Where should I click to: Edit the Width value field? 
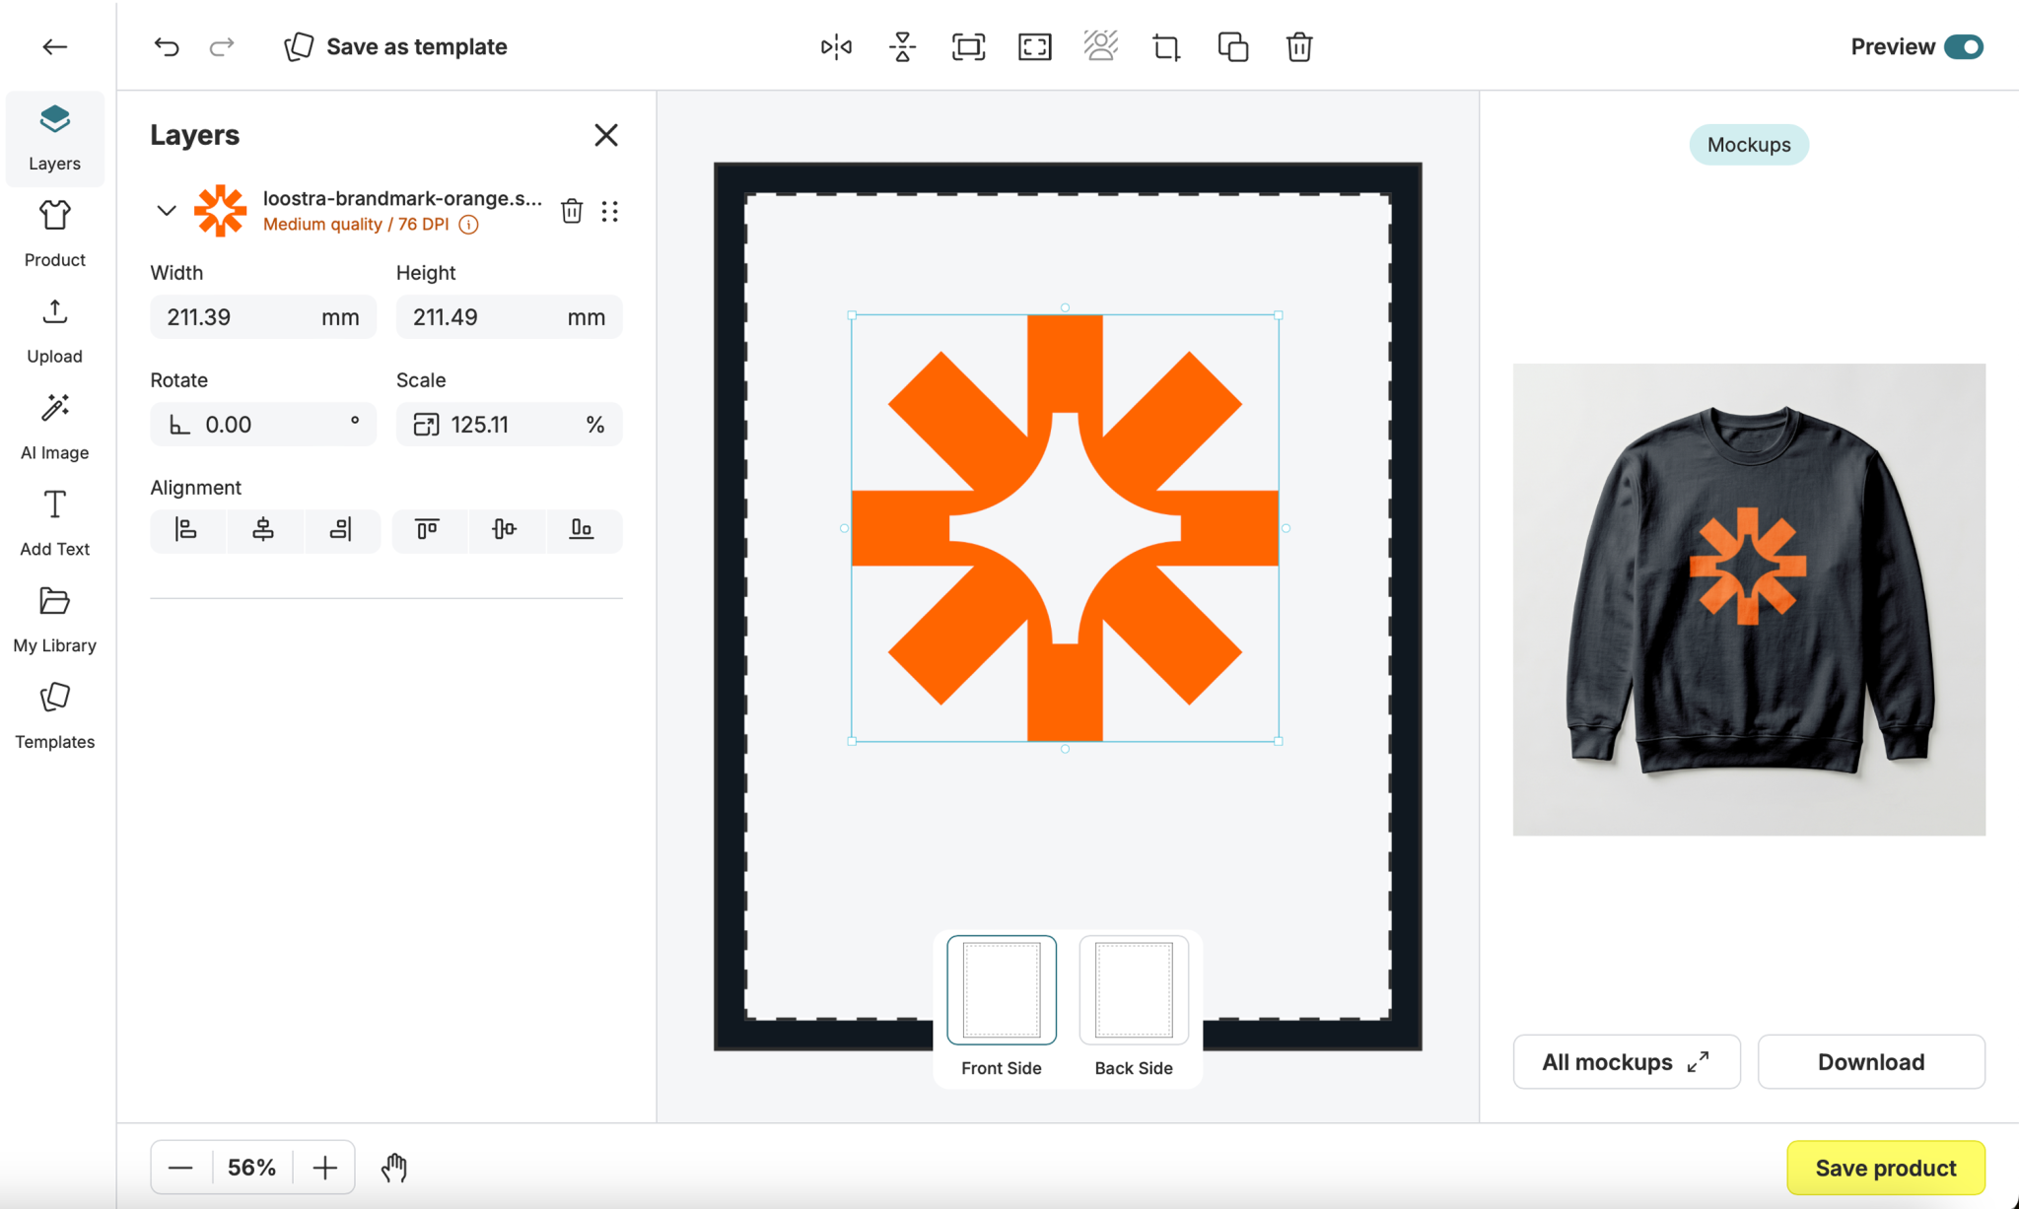pos(263,317)
